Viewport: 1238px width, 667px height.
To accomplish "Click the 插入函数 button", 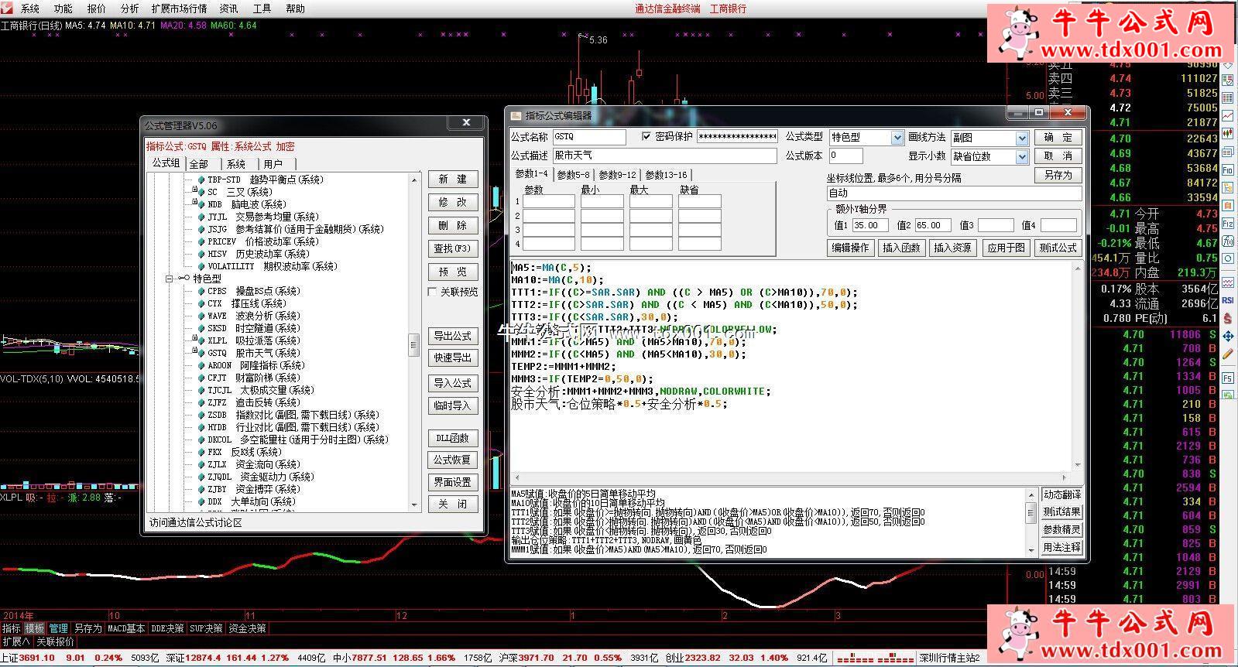I will point(901,248).
